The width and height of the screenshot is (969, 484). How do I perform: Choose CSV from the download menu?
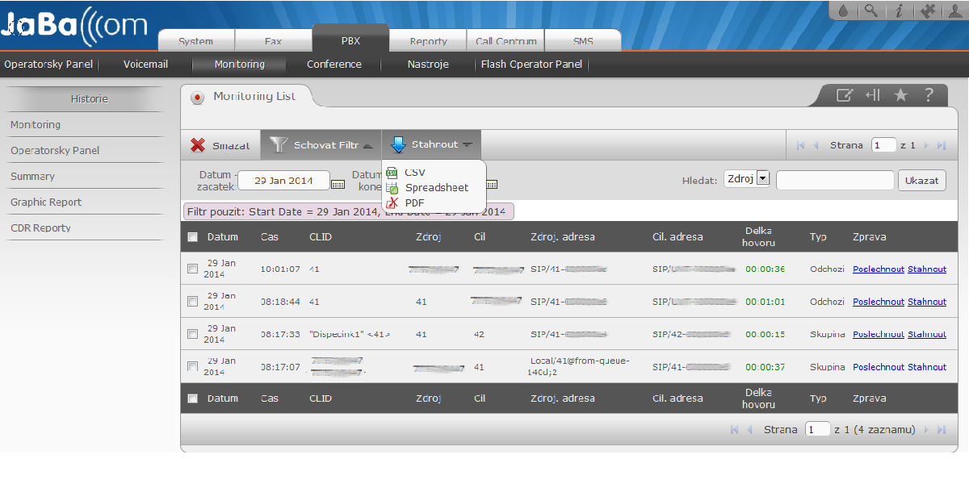pyautogui.click(x=414, y=173)
